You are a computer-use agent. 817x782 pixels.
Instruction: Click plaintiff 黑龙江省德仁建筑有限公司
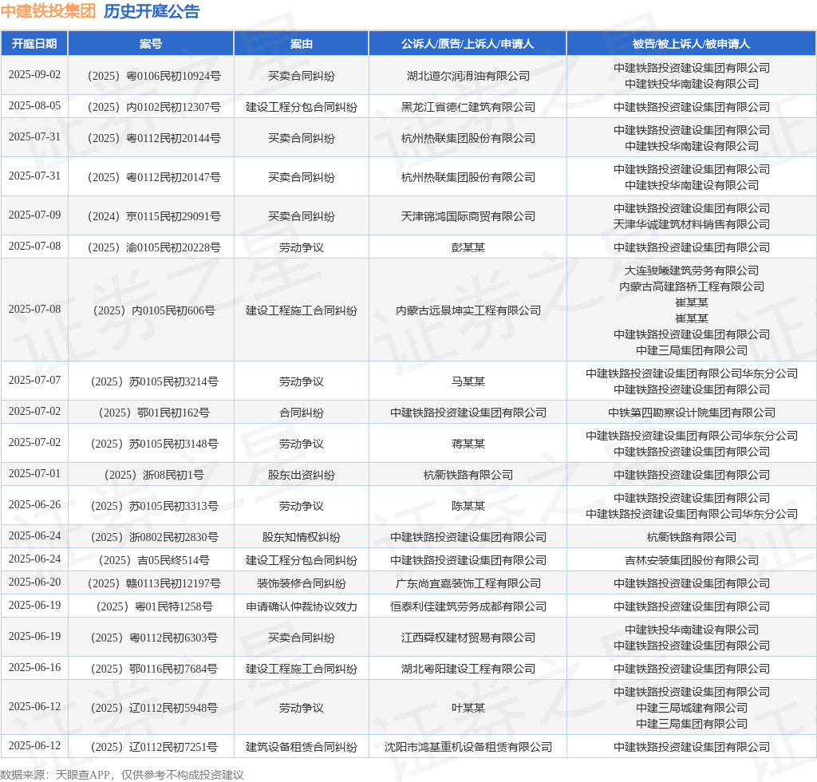point(468,107)
